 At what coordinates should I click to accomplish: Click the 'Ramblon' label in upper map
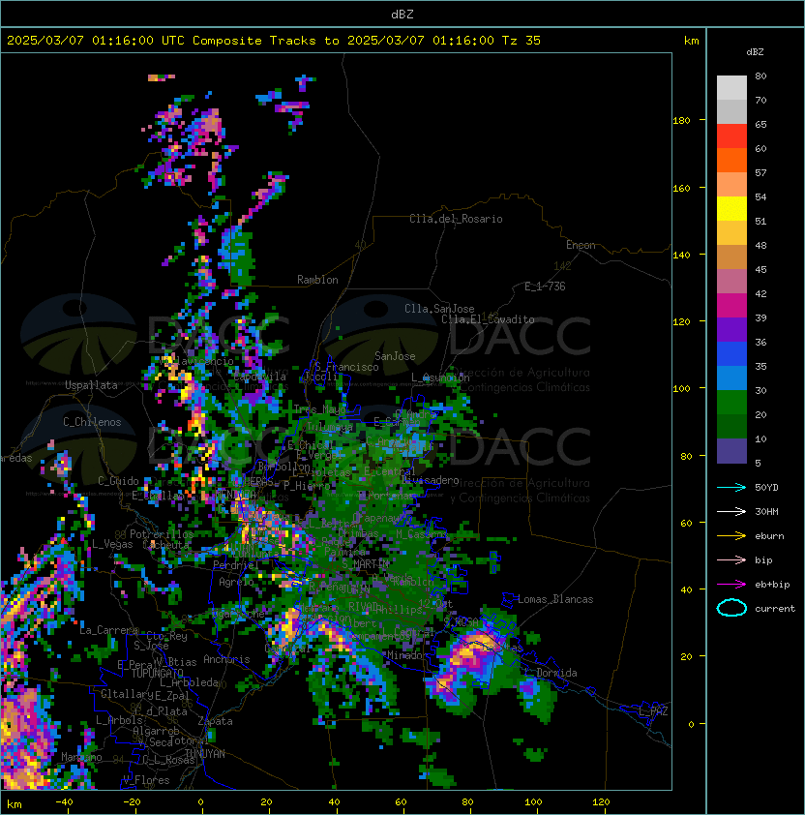pyautogui.click(x=317, y=280)
